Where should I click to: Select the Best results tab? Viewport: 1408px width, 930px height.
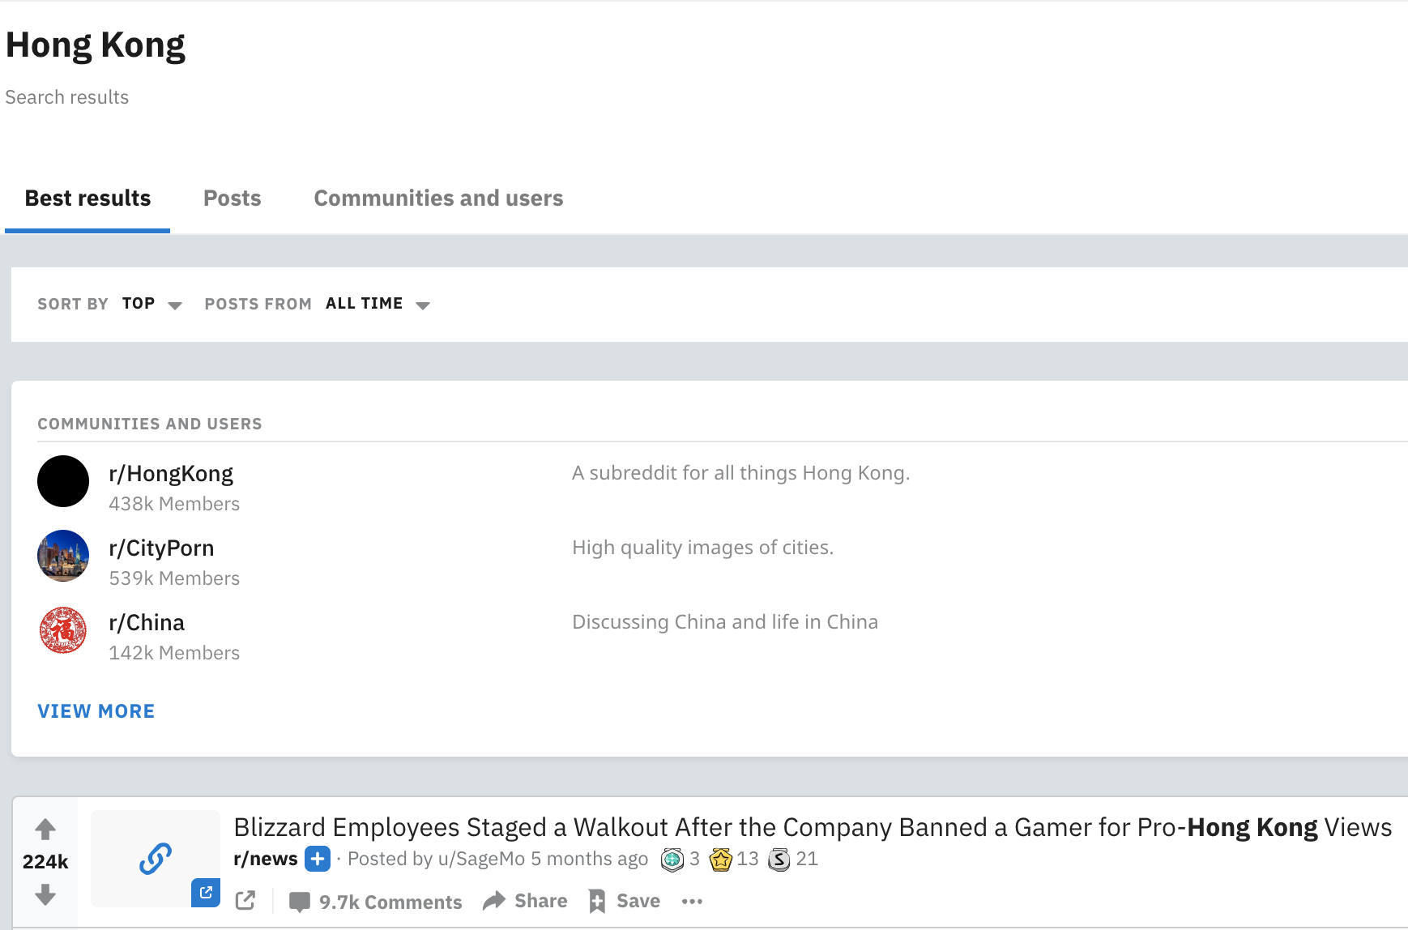point(87,198)
